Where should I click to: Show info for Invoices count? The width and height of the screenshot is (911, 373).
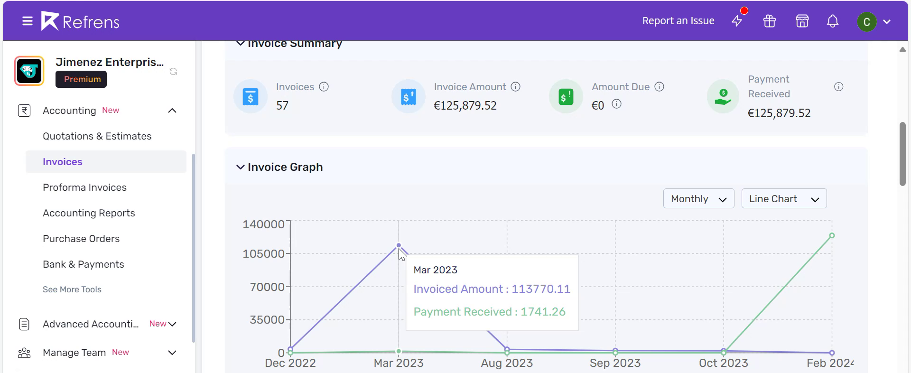tap(324, 87)
